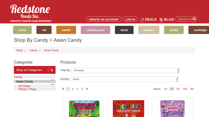Viewport: 209px width, 117px height.
Task: Go to page 2
Action: click(73, 89)
